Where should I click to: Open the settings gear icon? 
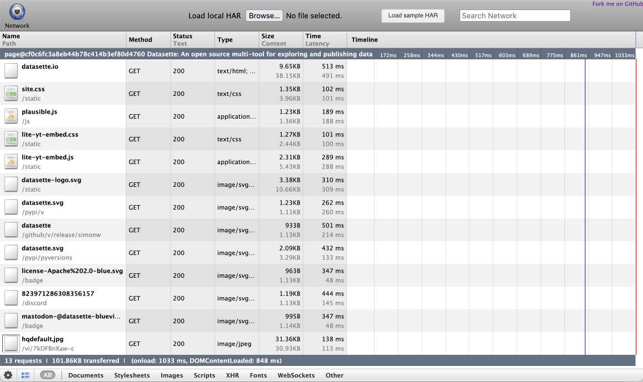tap(8, 375)
